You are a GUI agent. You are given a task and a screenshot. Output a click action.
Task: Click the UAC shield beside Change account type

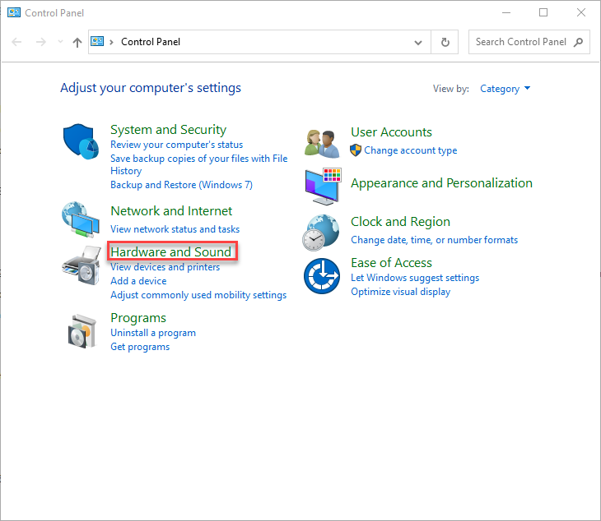tap(356, 150)
